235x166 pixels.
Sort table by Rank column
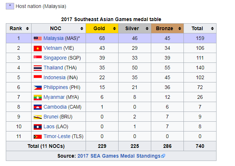point(26,28)
